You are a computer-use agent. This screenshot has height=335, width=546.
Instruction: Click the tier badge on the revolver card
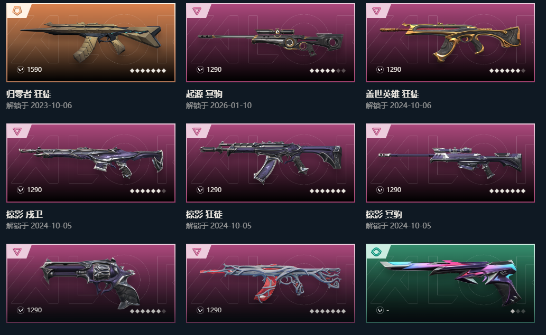point(17,252)
